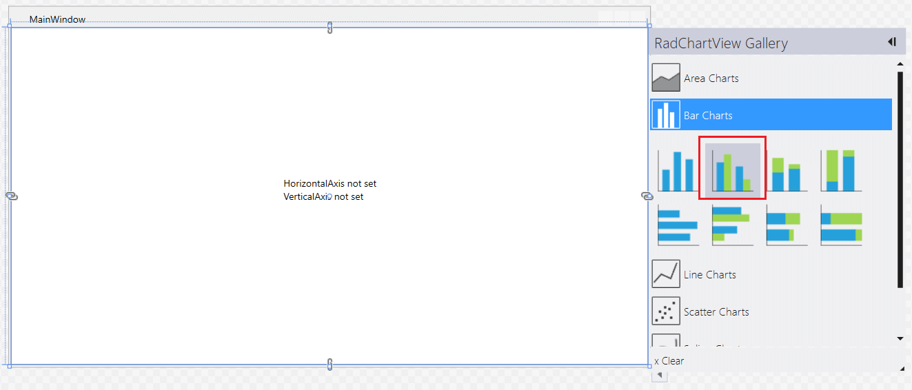Select the 100% stacked vertical bar chart
The height and width of the screenshot is (390, 912).
(x=841, y=170)
